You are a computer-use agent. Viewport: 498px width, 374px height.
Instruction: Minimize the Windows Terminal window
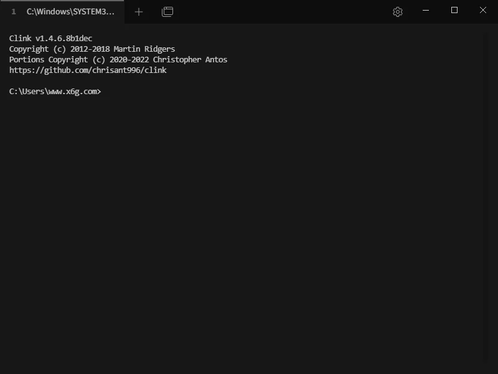426,11
